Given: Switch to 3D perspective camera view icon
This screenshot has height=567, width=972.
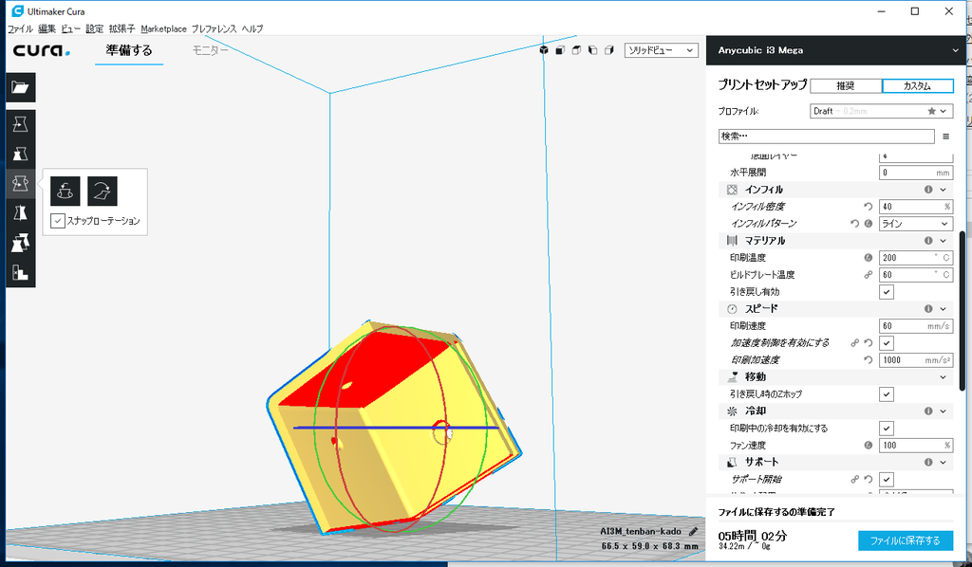Looking at the screenshot, I should [x=544, y=50].
